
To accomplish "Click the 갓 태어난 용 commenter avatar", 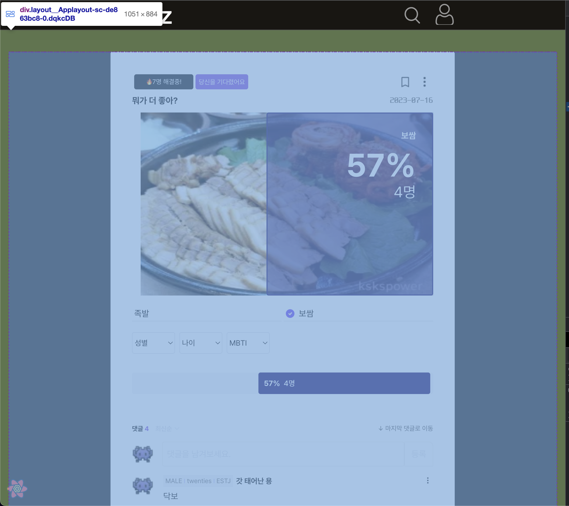I will 143,486.
